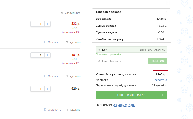Increase quantity of the 522 р. item
This screenshot has height=119, width=193.
point(47,24)
